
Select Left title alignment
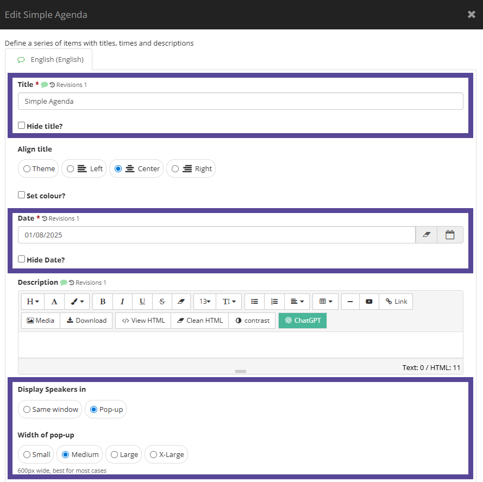[84, 168]
